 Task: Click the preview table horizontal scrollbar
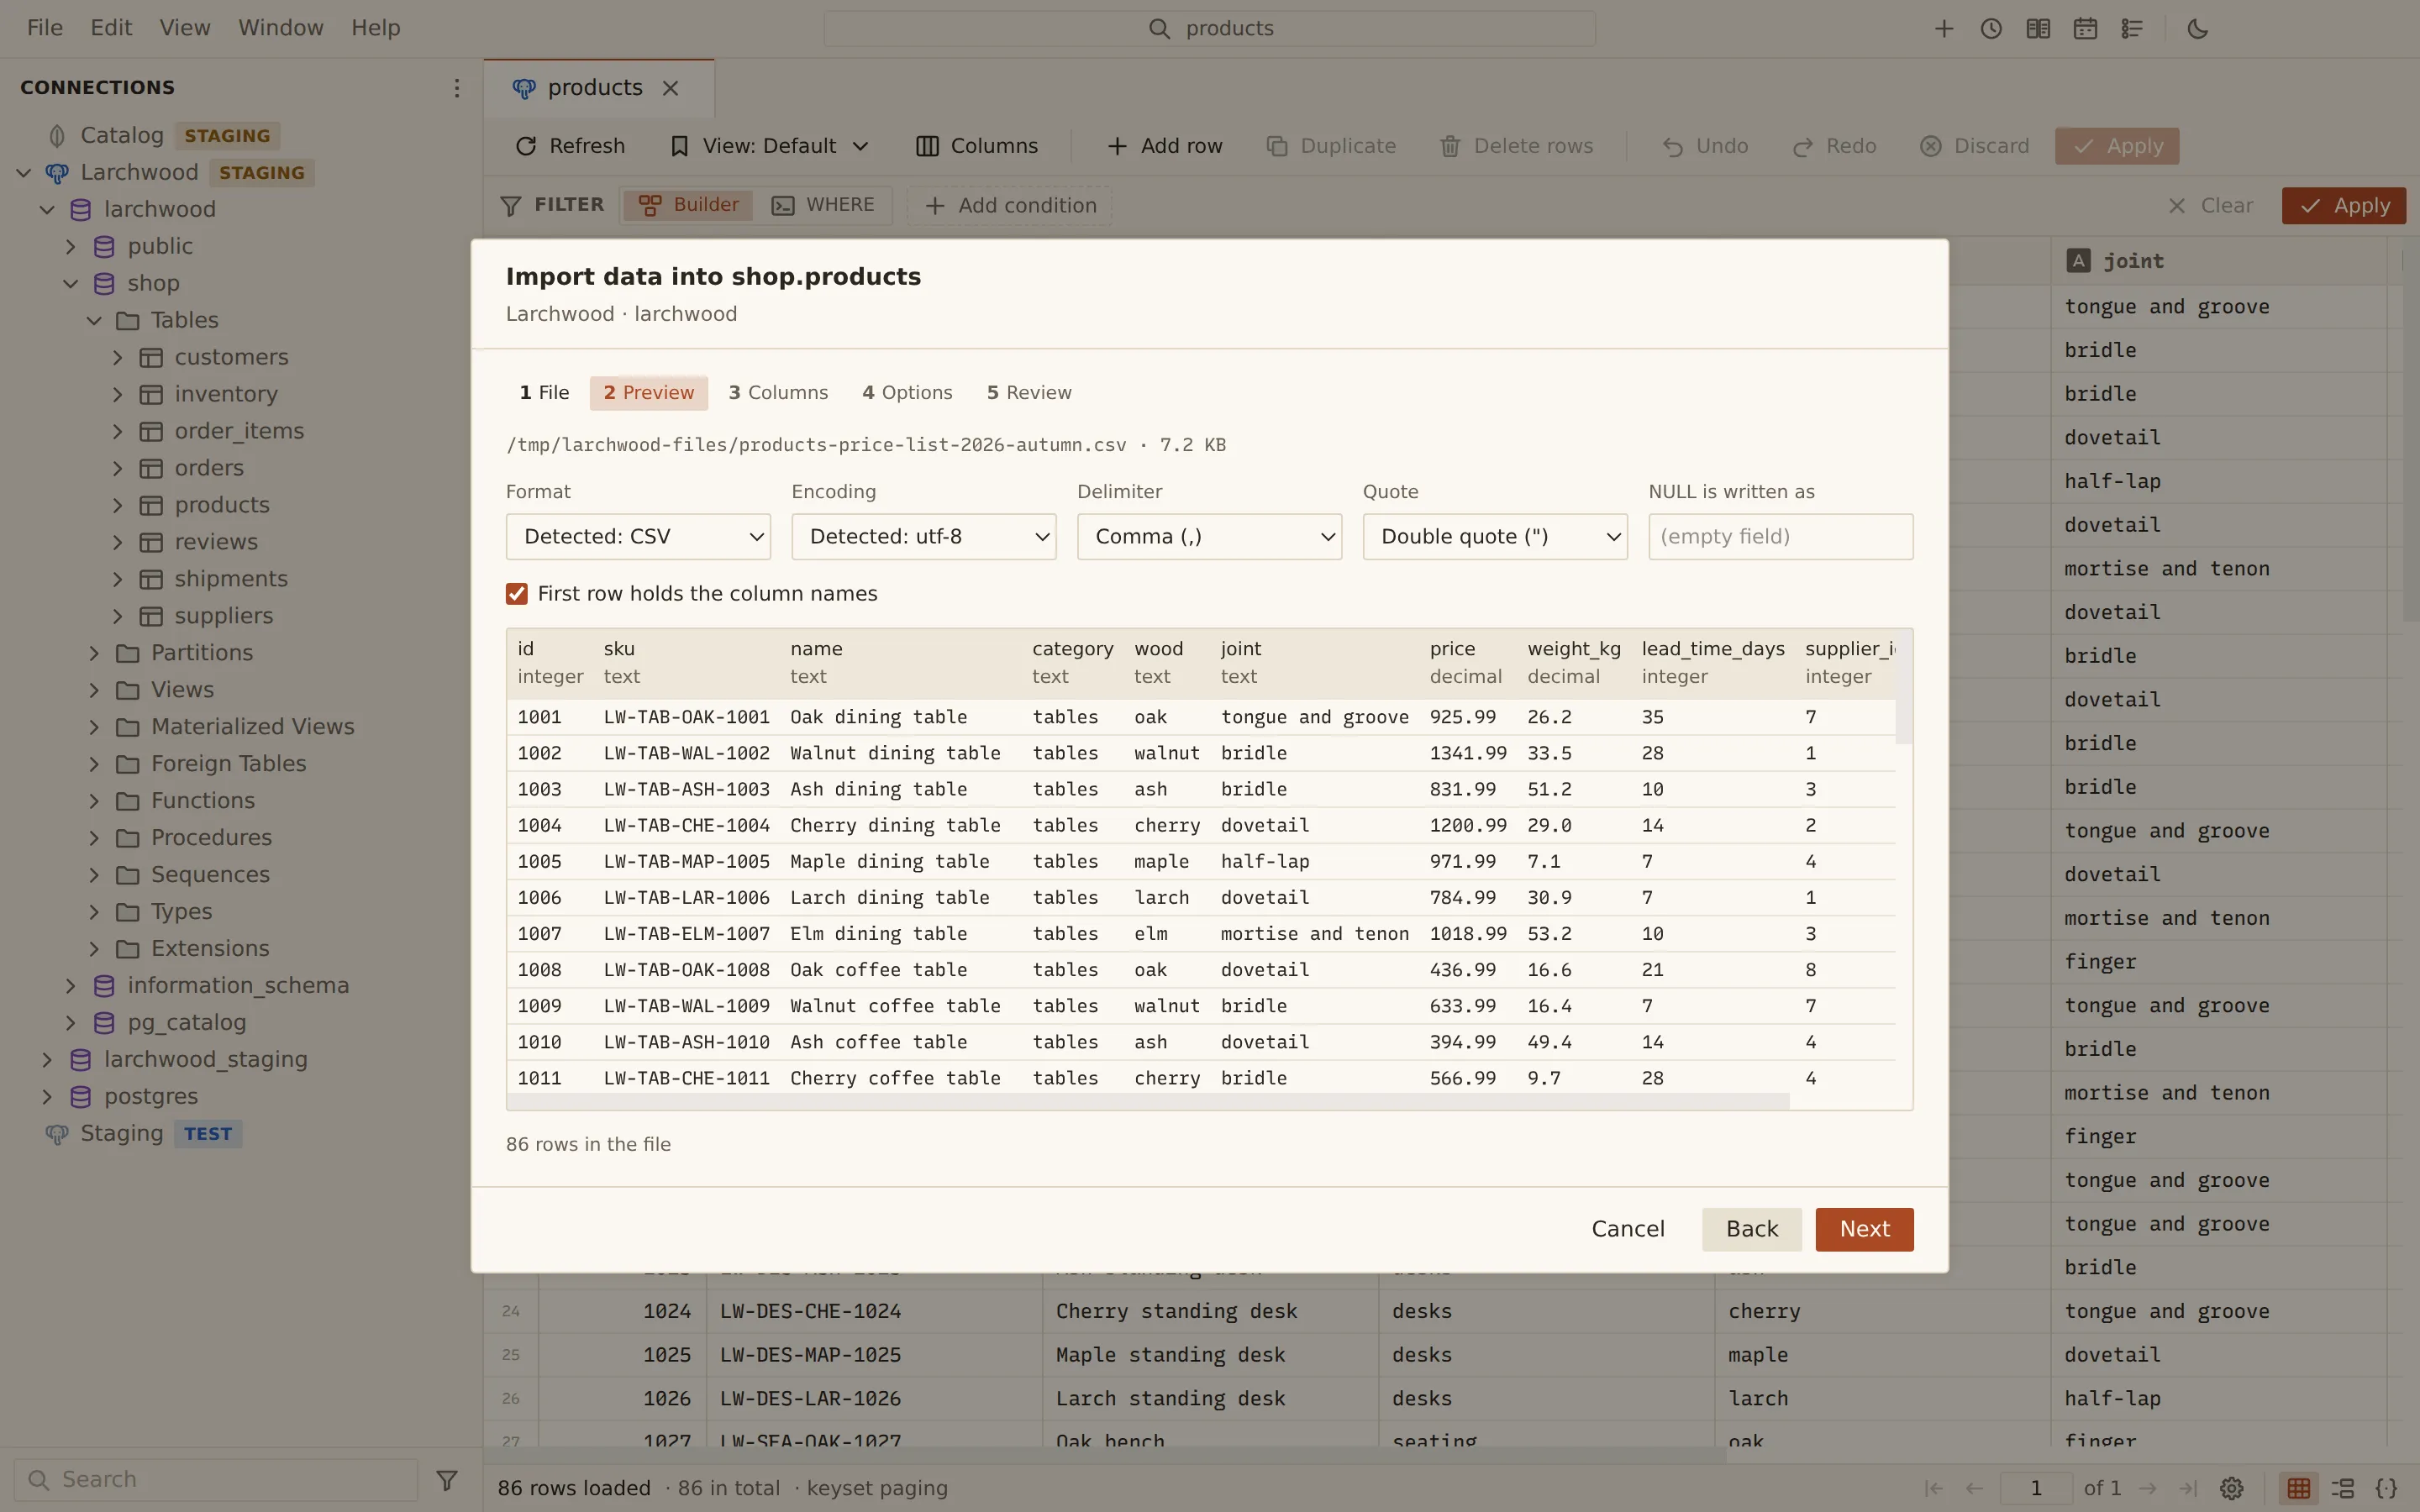pos(1148,1101)
